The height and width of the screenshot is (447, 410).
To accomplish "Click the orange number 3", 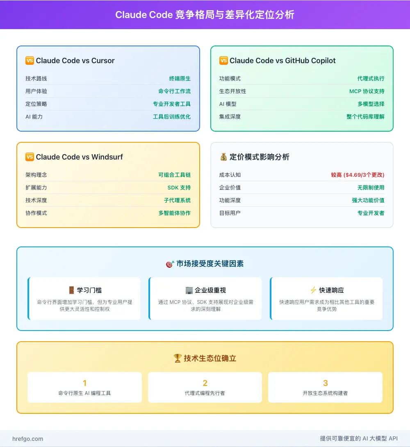I will [326, 383].
